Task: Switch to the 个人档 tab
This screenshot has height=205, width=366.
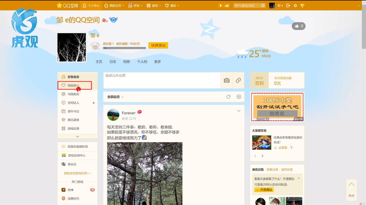Action: point(142,62)
